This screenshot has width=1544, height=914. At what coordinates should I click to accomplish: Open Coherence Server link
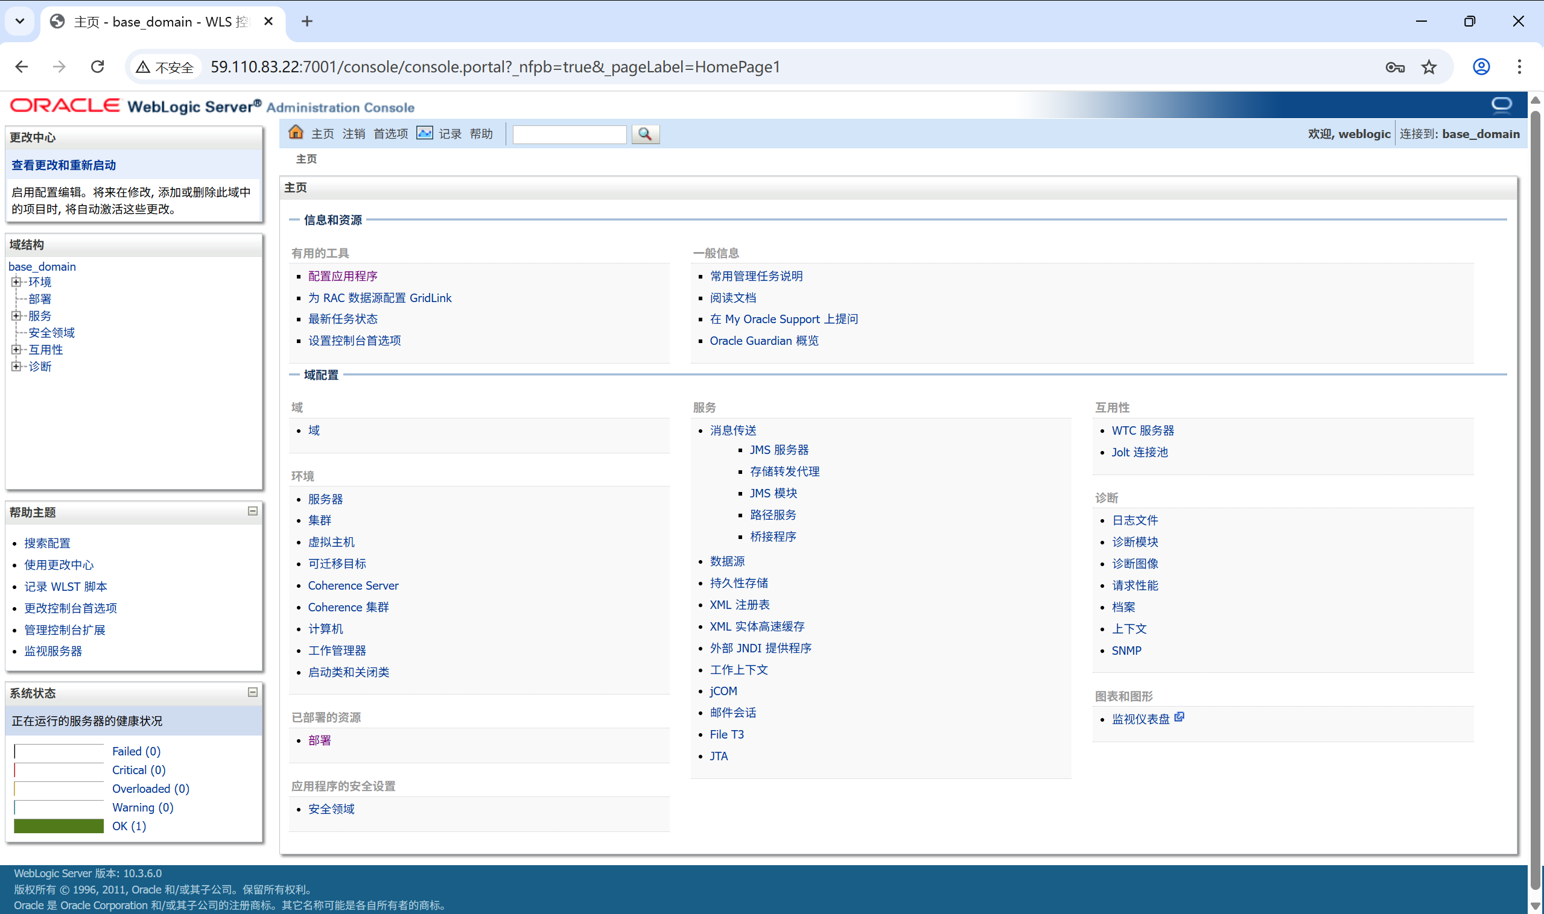click(353, 585)
